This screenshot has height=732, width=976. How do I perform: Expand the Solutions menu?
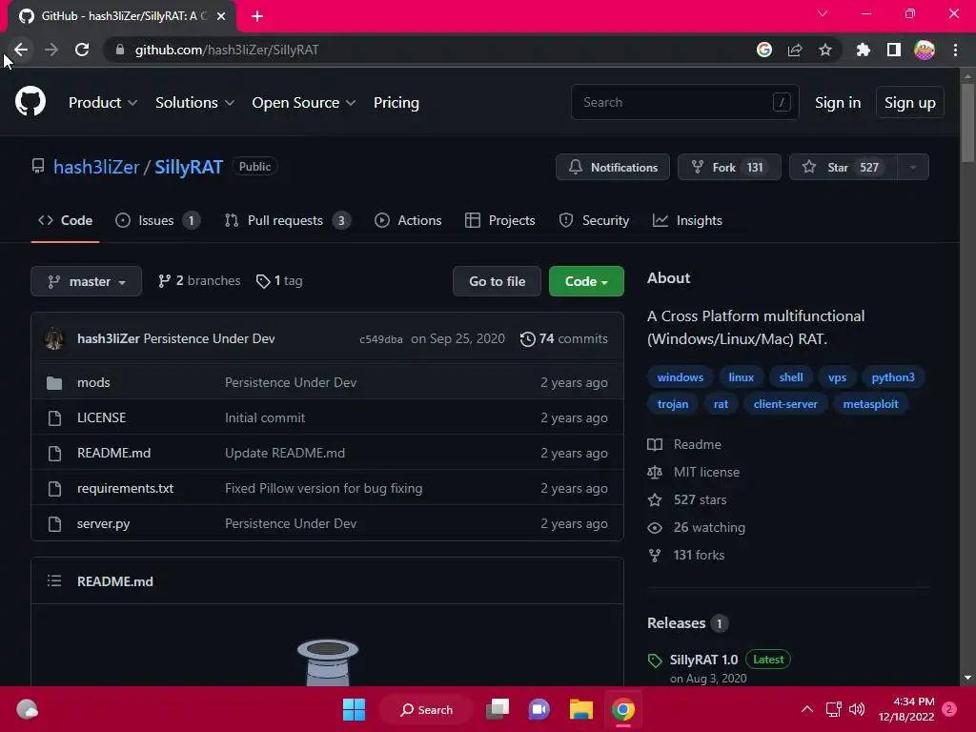tap(194, 103)
